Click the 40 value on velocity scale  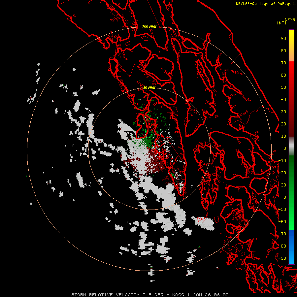[283, 99]
